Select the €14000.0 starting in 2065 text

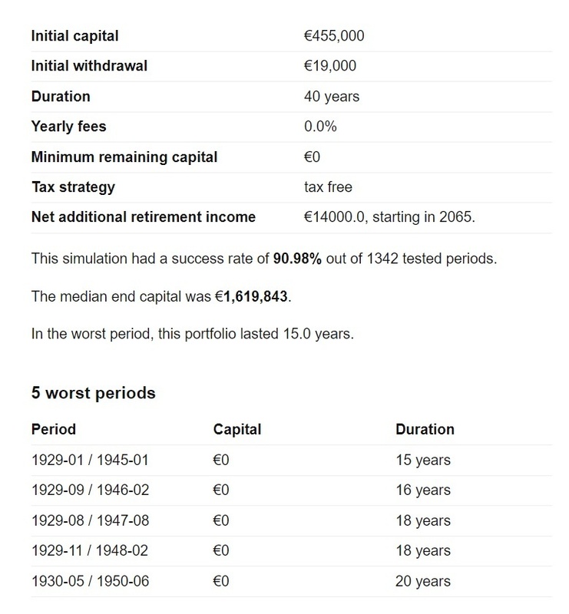(x=390, y=217)
